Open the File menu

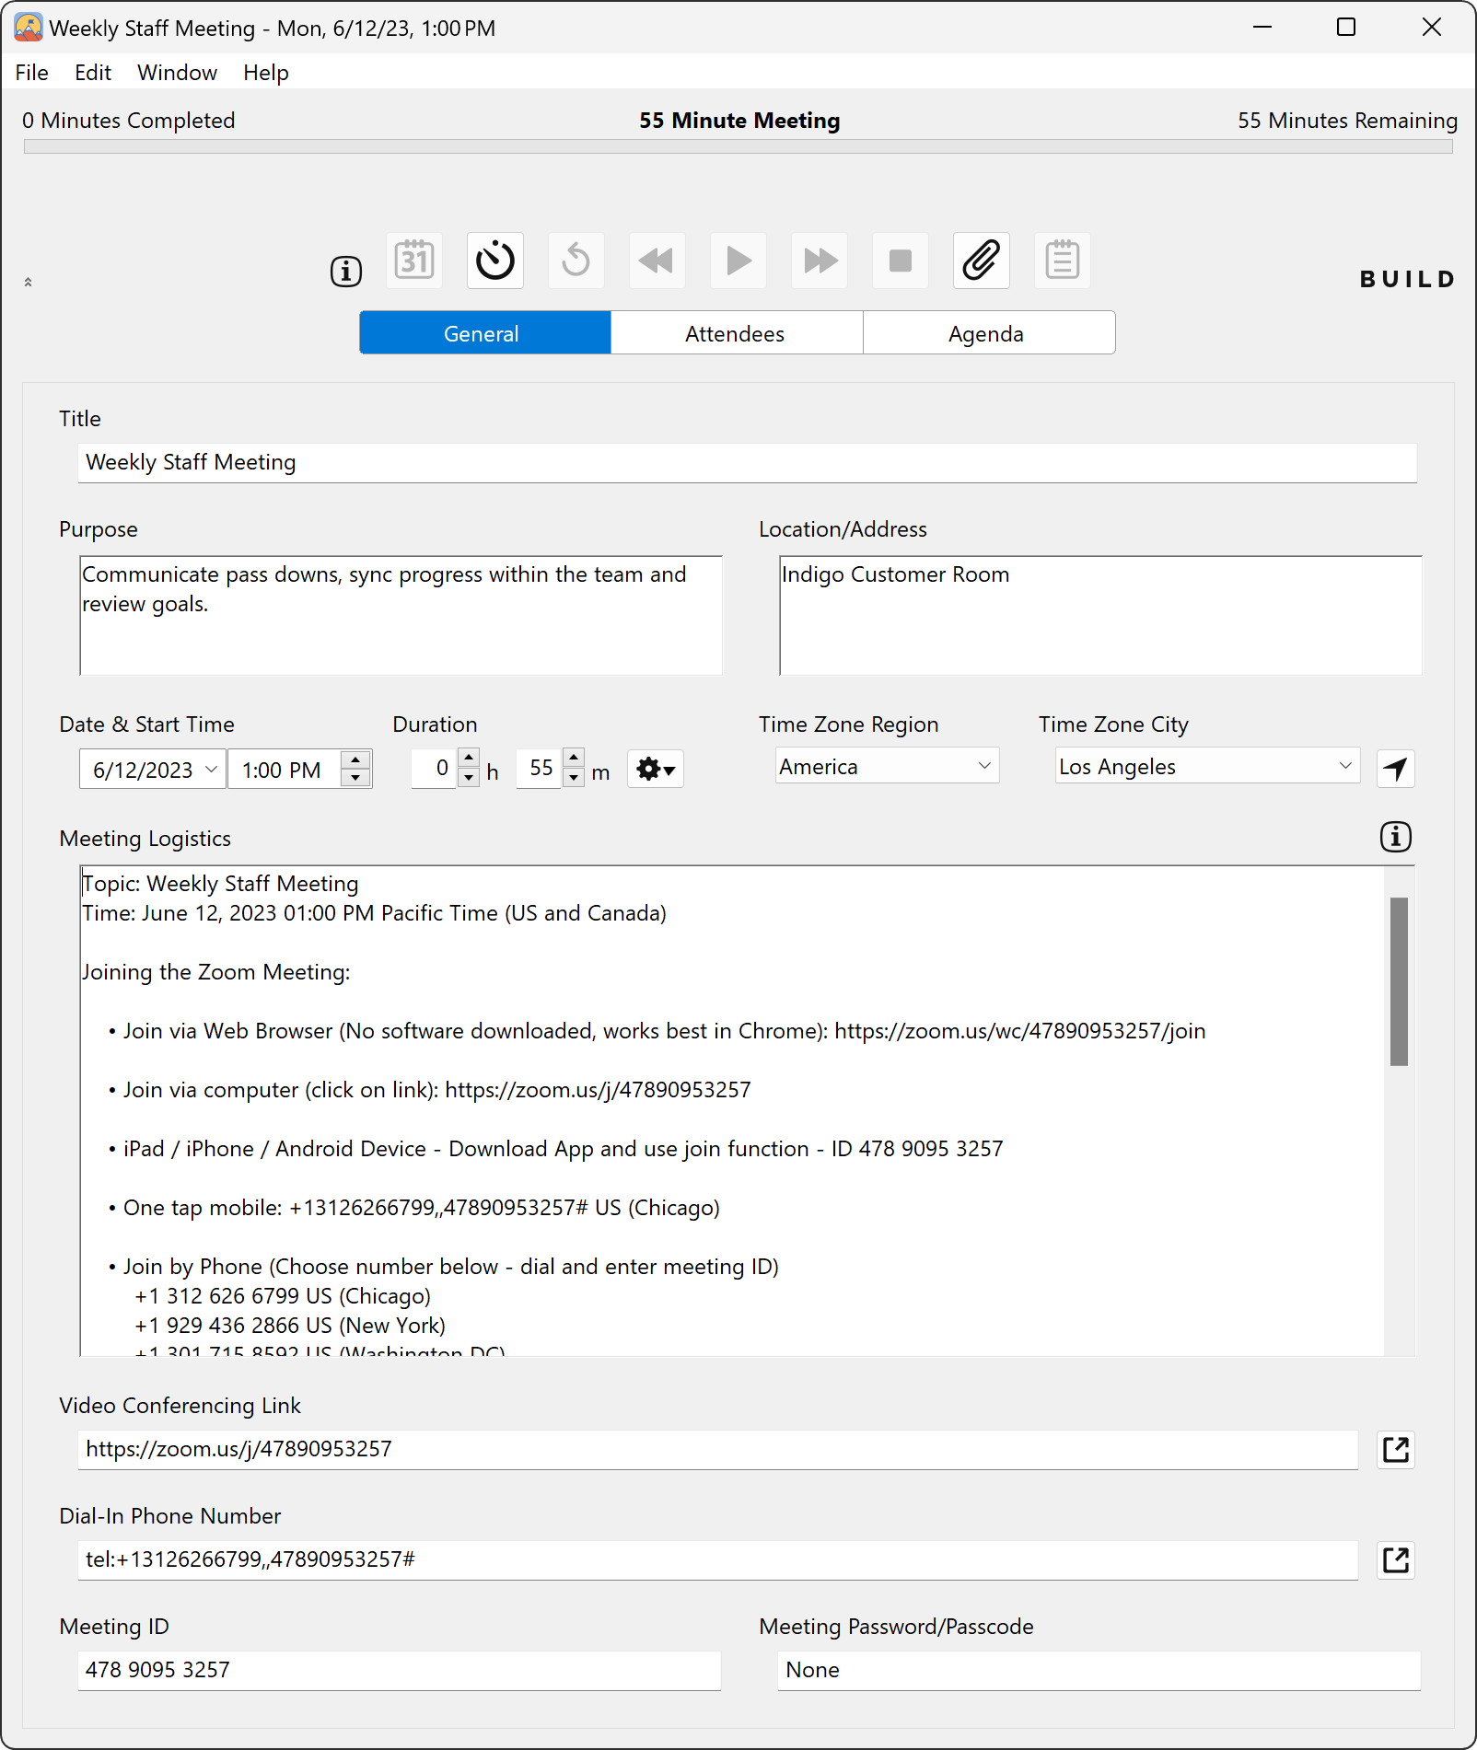click(32, 73)
